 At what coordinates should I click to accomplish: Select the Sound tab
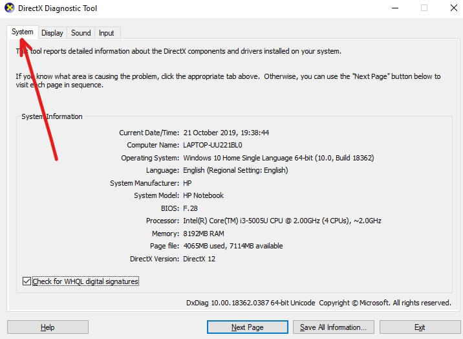point(81,33)
